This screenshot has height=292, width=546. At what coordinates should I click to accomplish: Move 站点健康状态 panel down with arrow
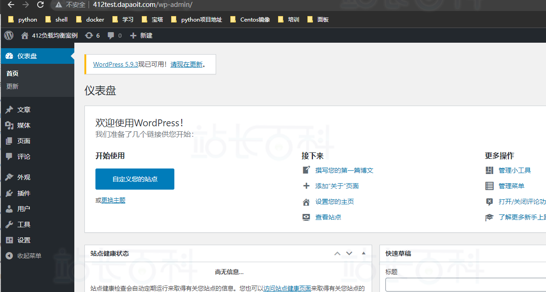(349, 253)
